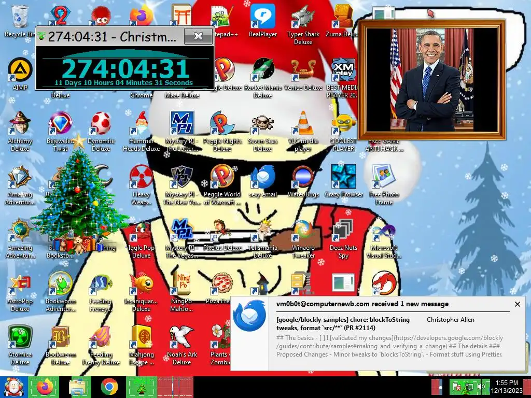531x398 pixels.
Task: Click the Thunderbird logo in notification
Action: (x=249, y=316)
